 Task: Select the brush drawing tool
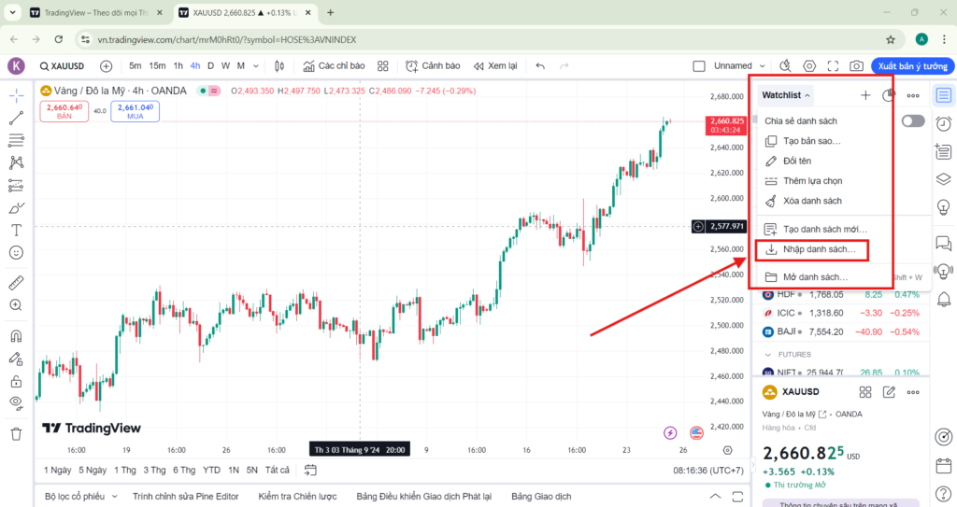point(17,208)
